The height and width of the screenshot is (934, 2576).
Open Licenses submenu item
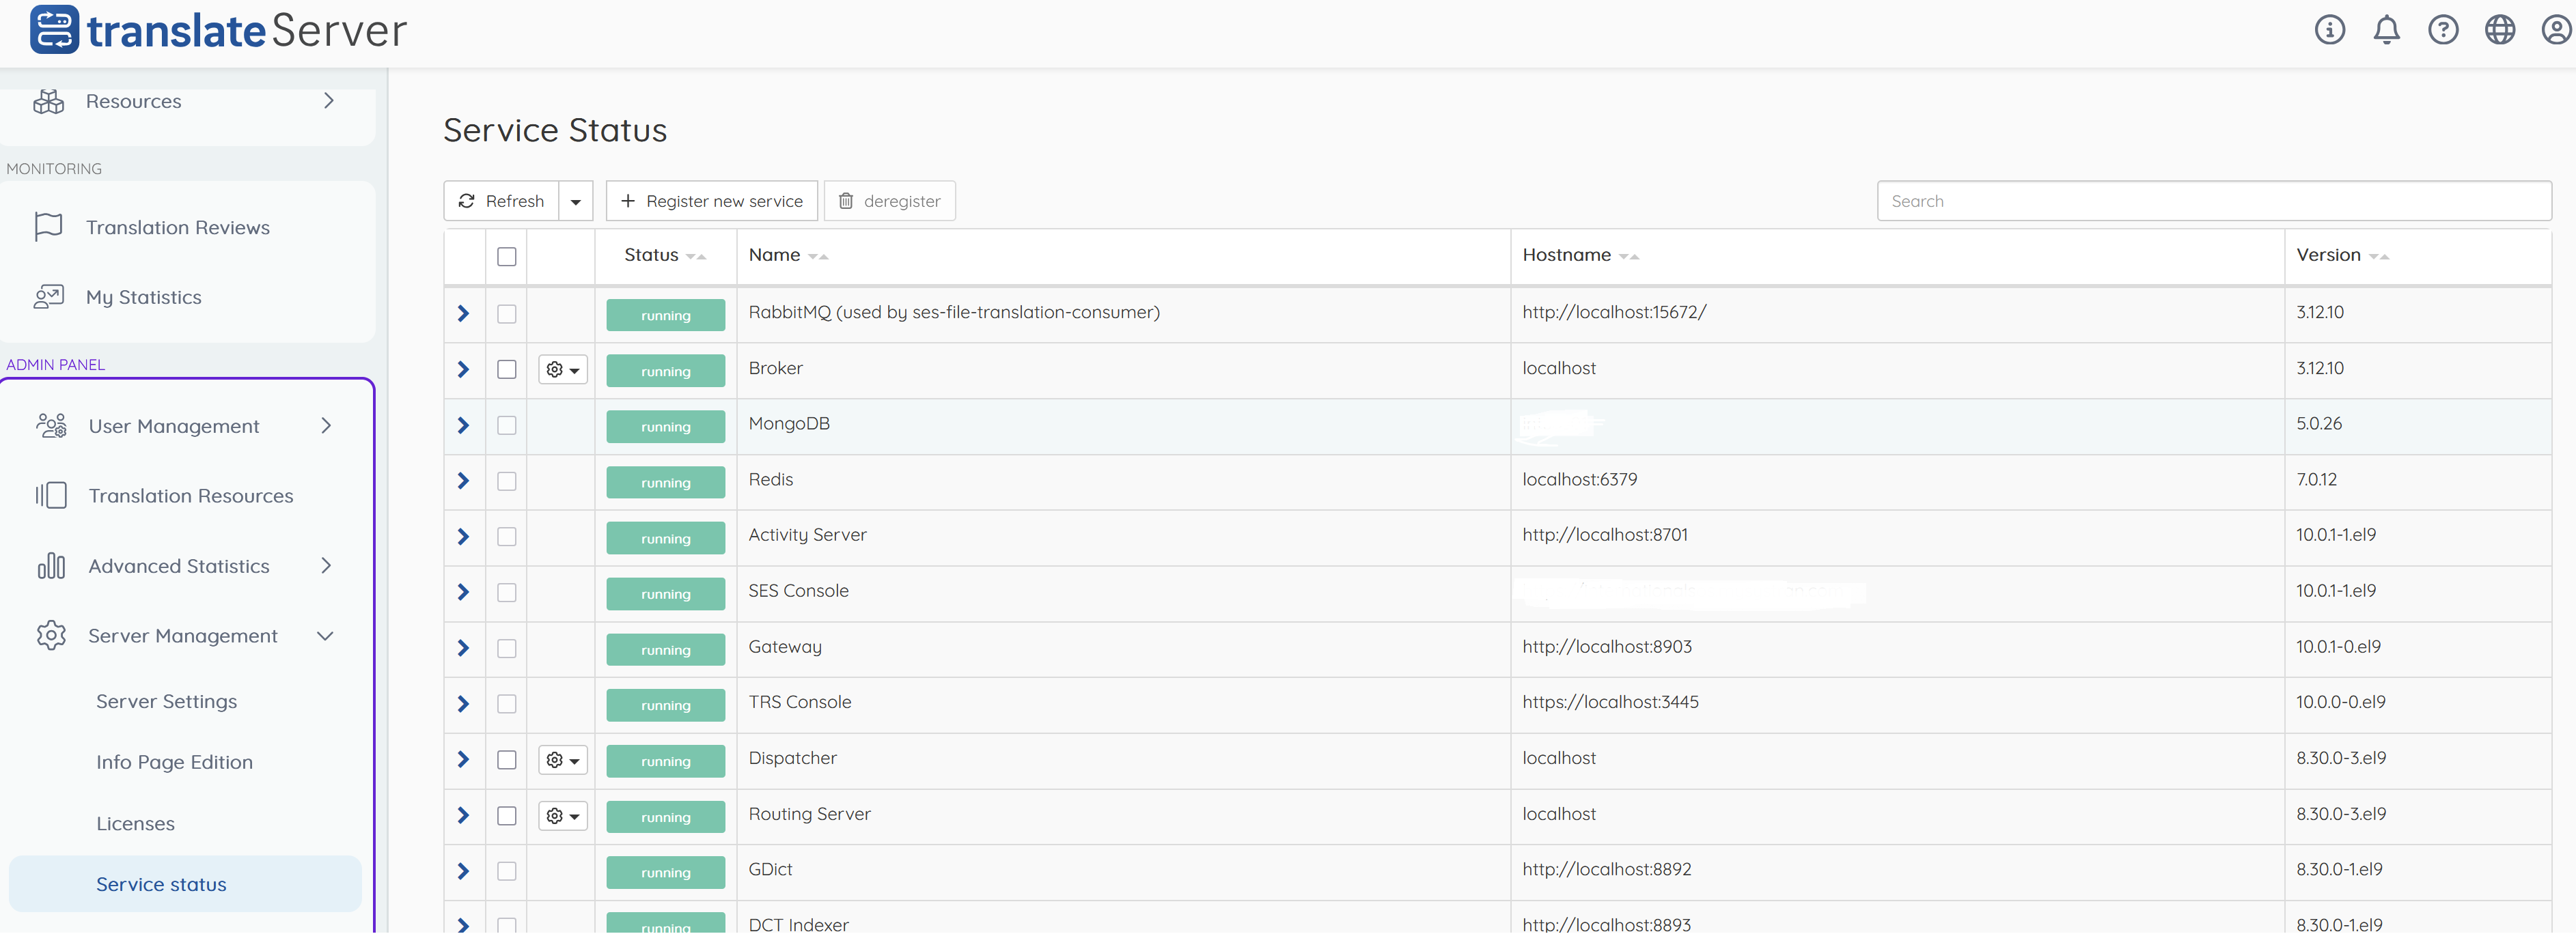(135, 823)
